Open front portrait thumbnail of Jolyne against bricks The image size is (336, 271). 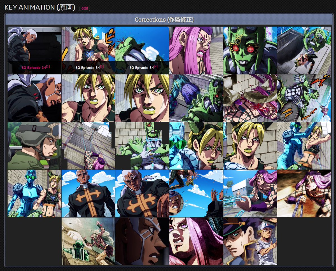(250, 146)
